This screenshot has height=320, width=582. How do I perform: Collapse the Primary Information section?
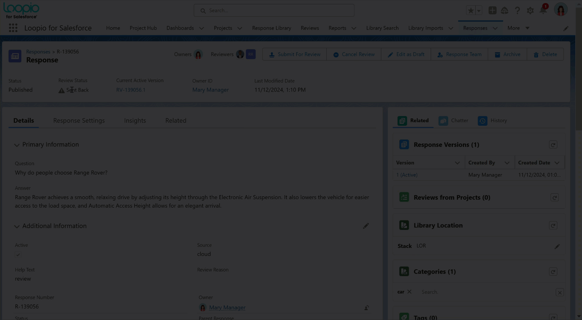[x=17, y=145]
